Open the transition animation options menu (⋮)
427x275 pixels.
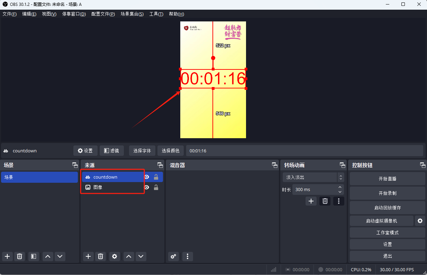click(x=338, y=201)
